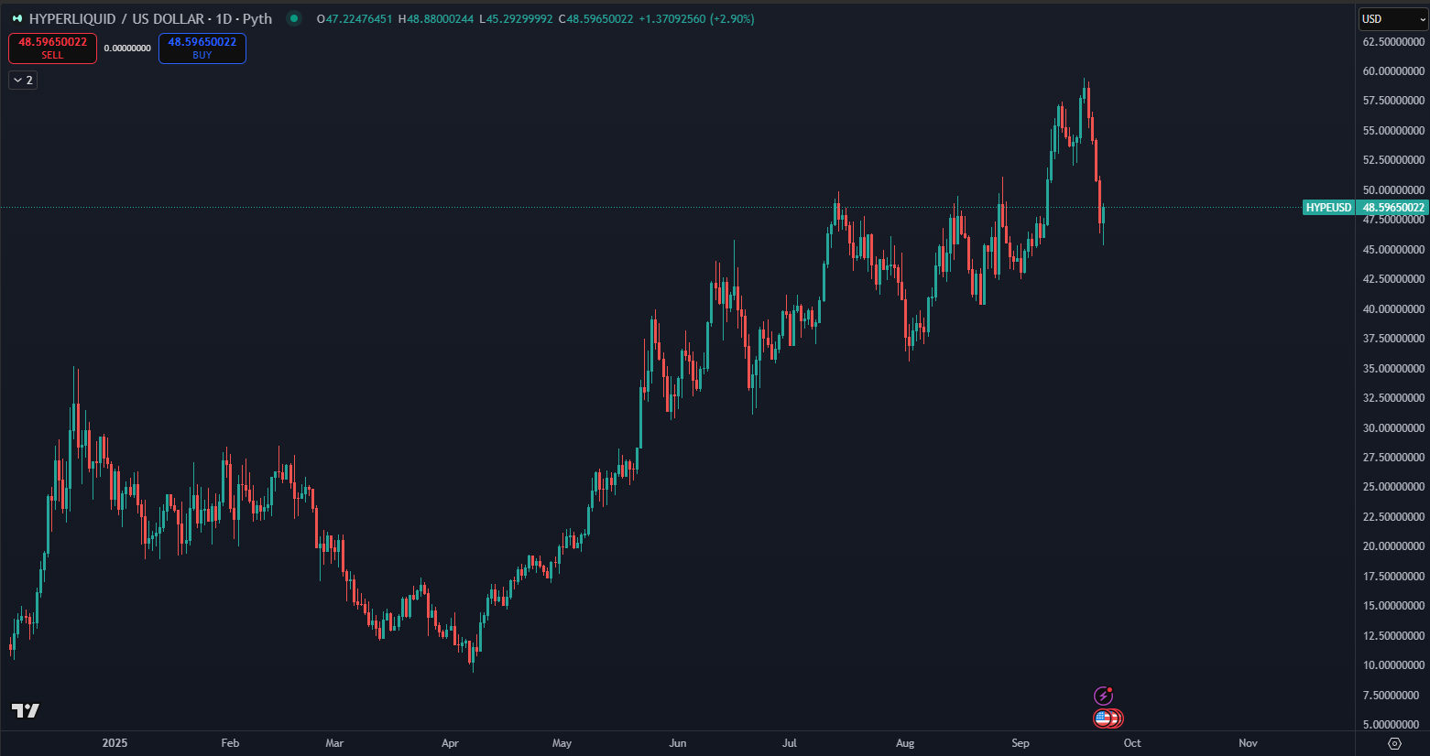Click the 37.50000000 price scale label

[1393, 339]
